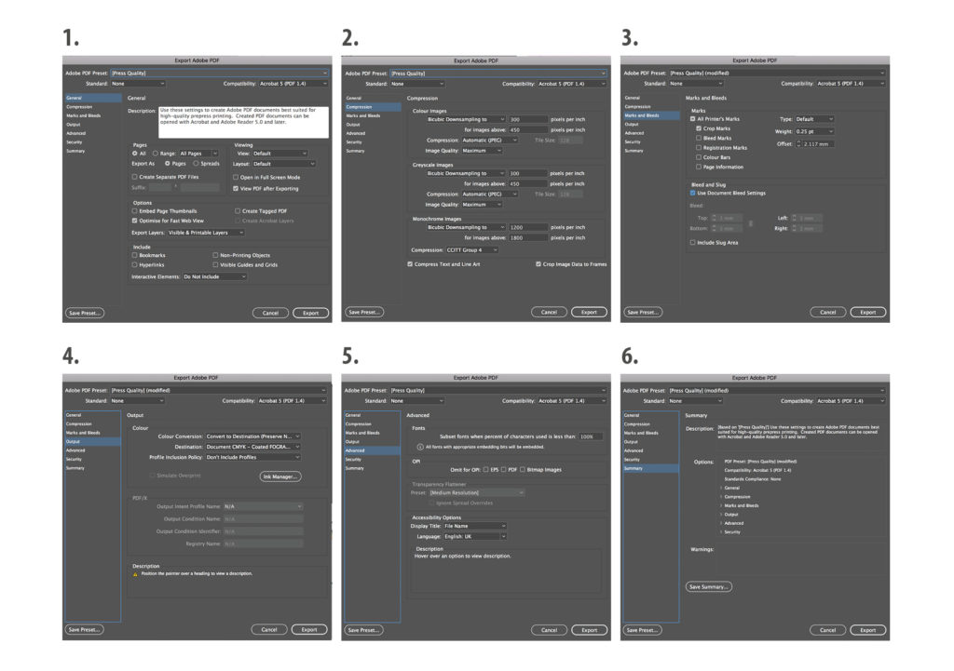The height and width of the screenshot is (671, 954).
Task: Open the Display Title dropdown
Action: (475, 527)
